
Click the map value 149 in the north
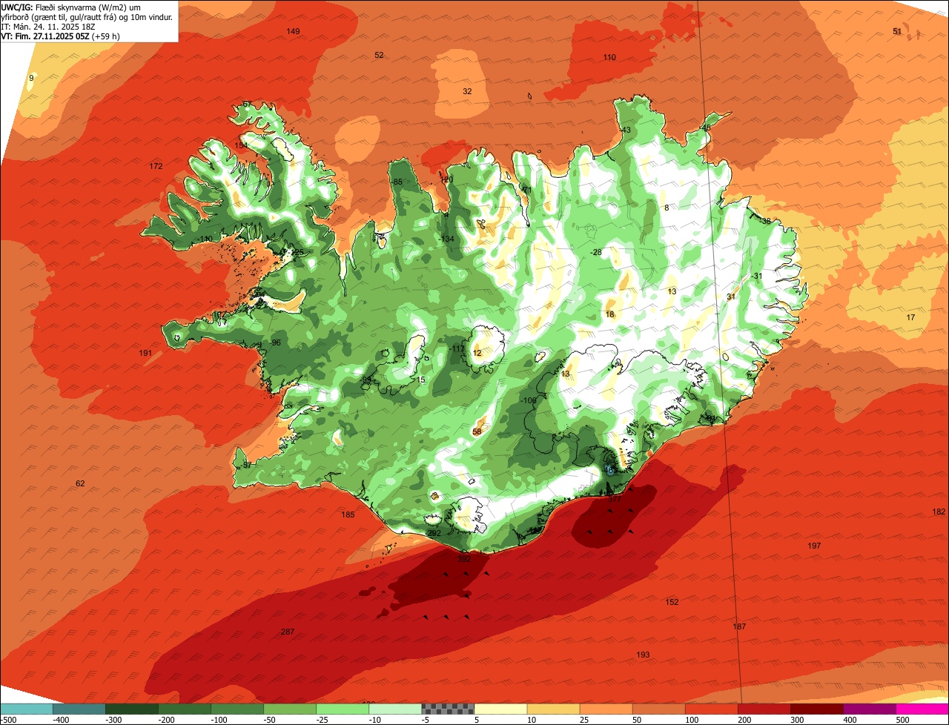point(294,31)
